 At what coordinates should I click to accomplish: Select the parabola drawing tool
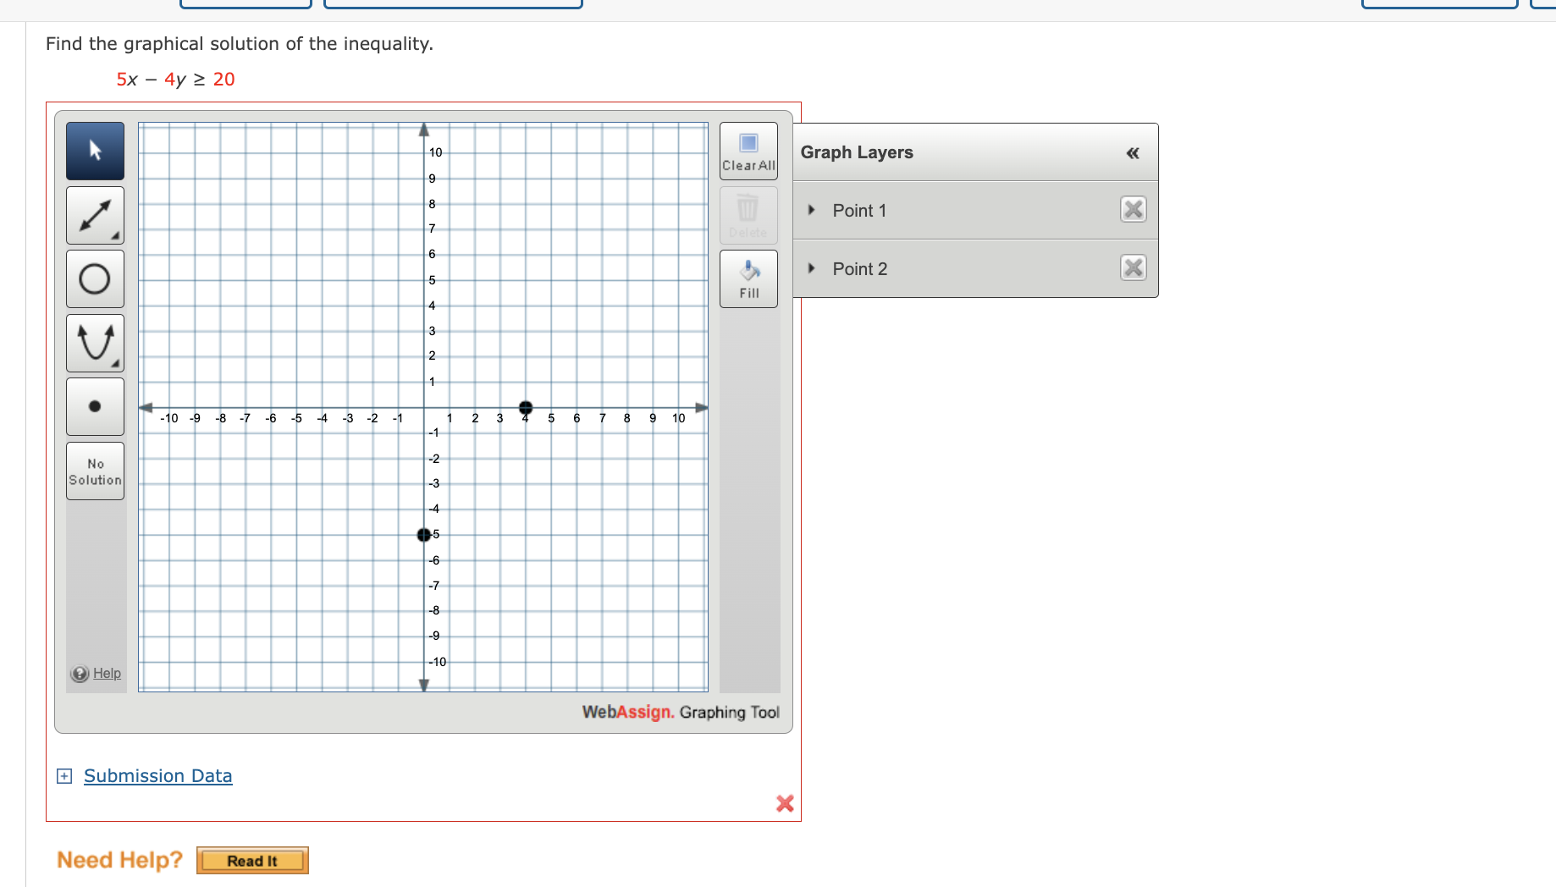[x=94, y=343]
